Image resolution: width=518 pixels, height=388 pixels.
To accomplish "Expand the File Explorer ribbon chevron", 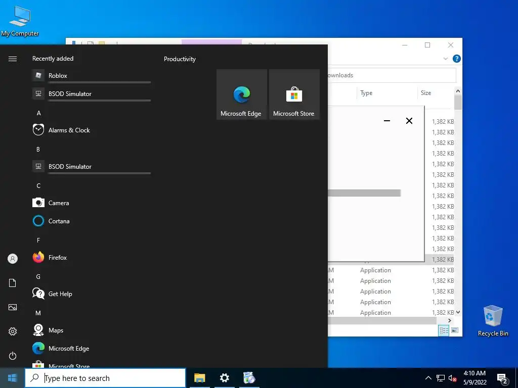I will tap(445, 59).
